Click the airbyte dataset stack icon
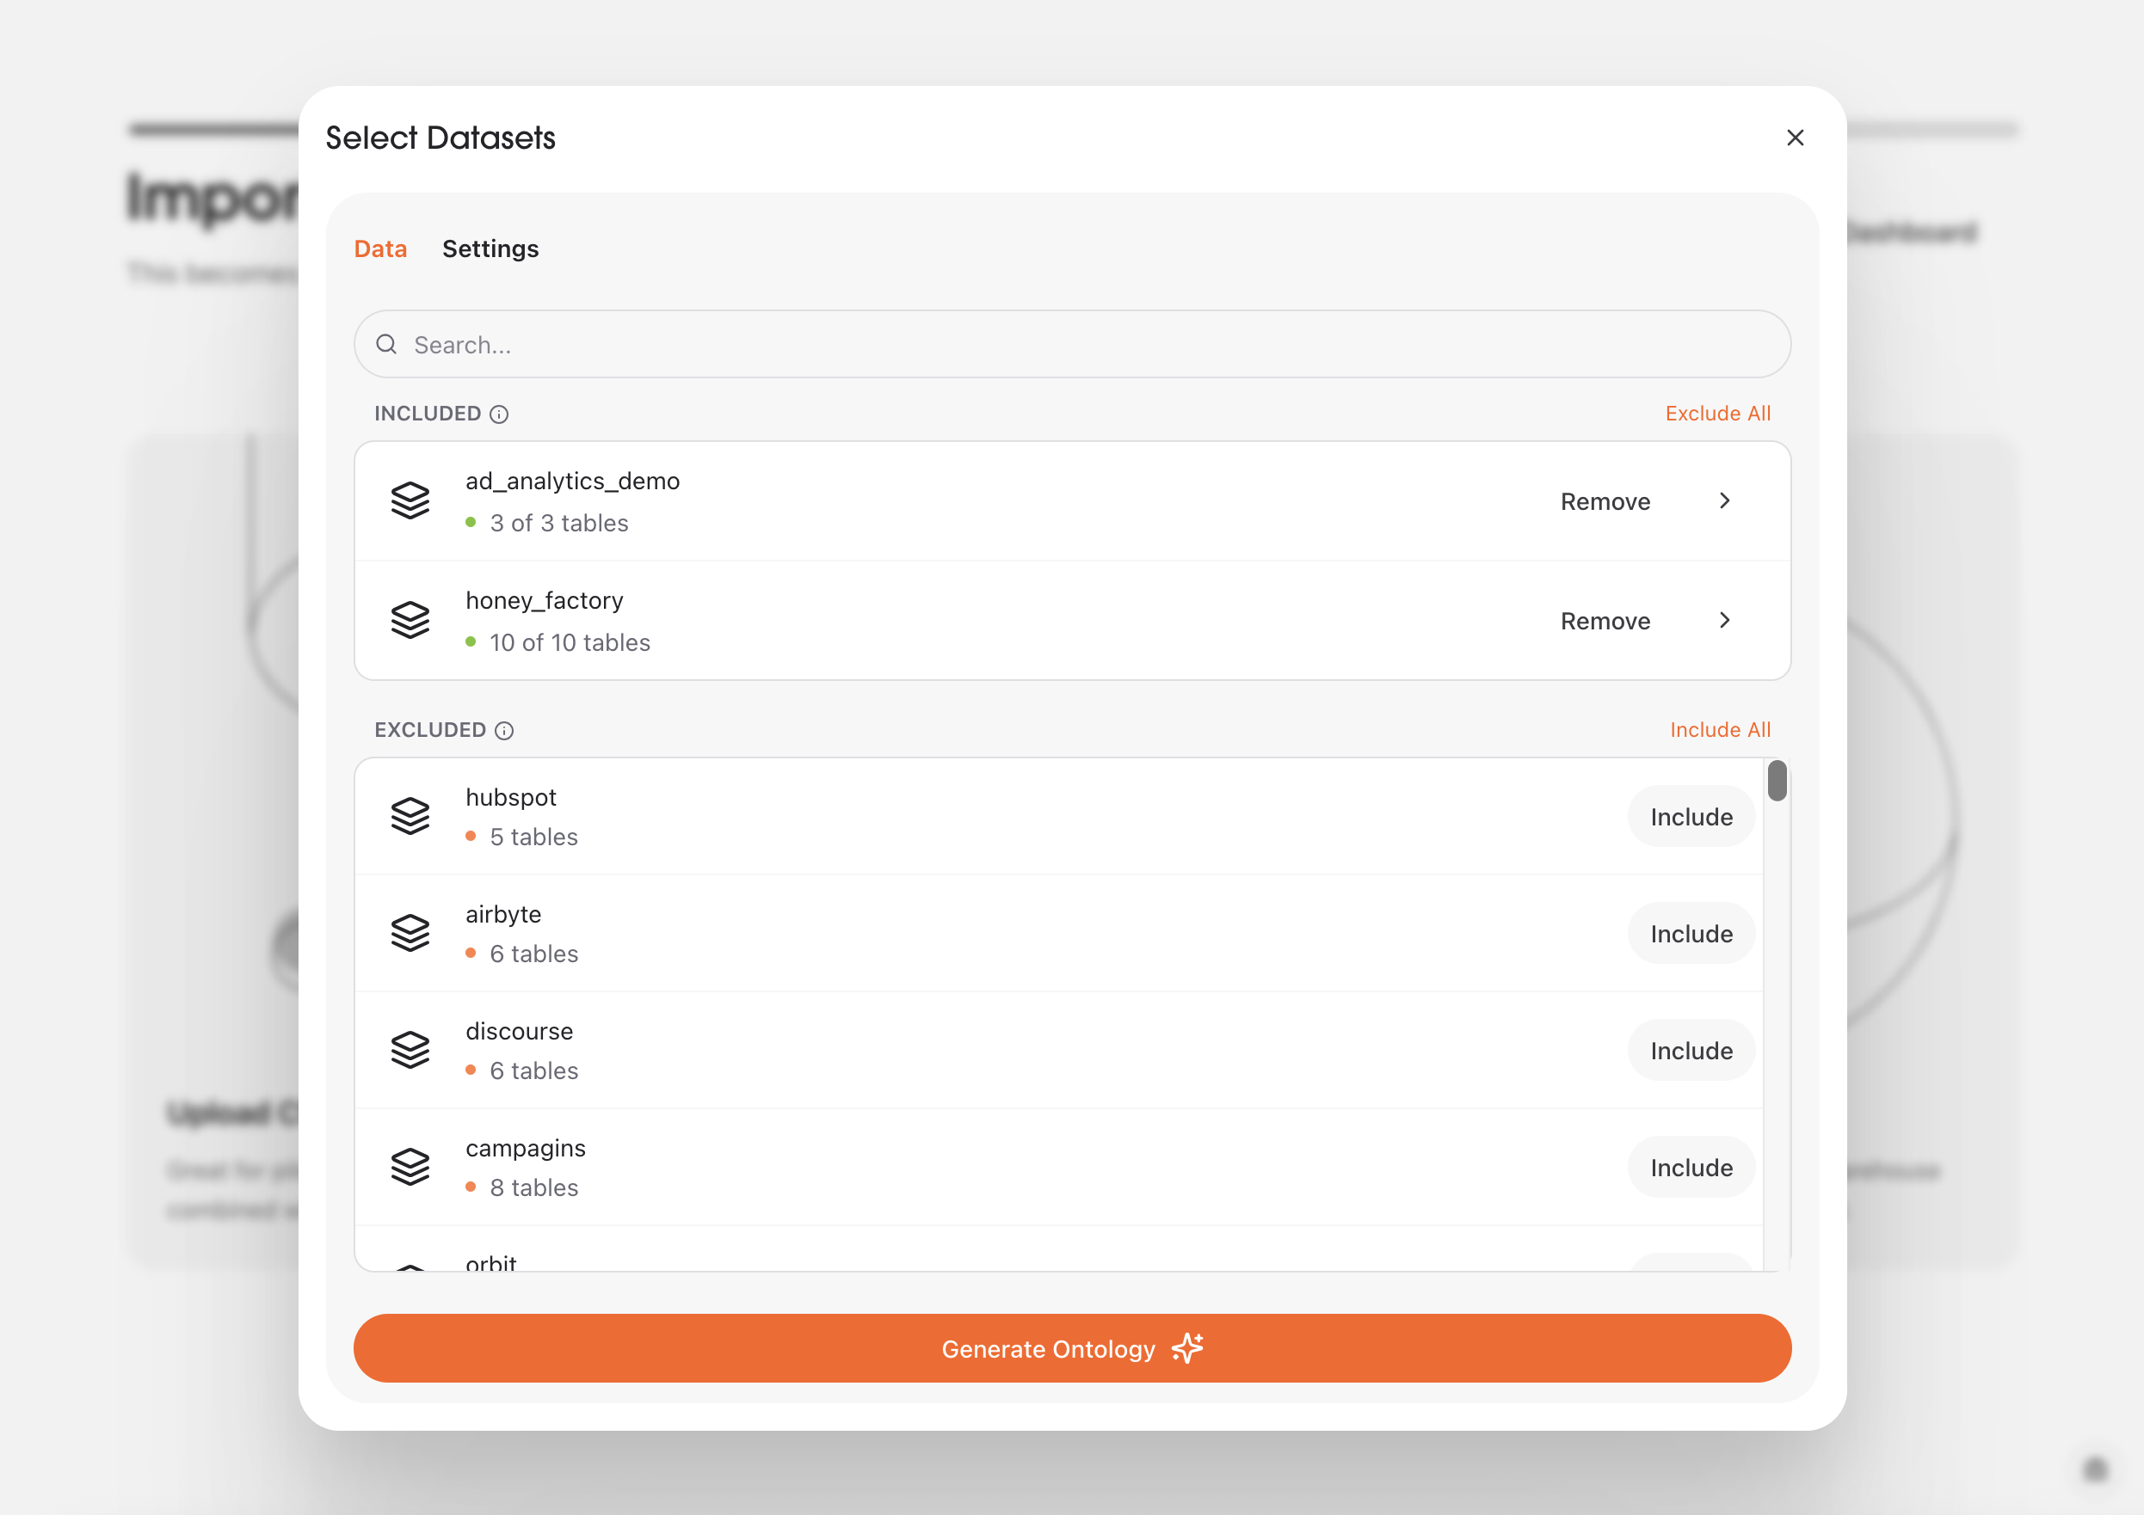 411,933
